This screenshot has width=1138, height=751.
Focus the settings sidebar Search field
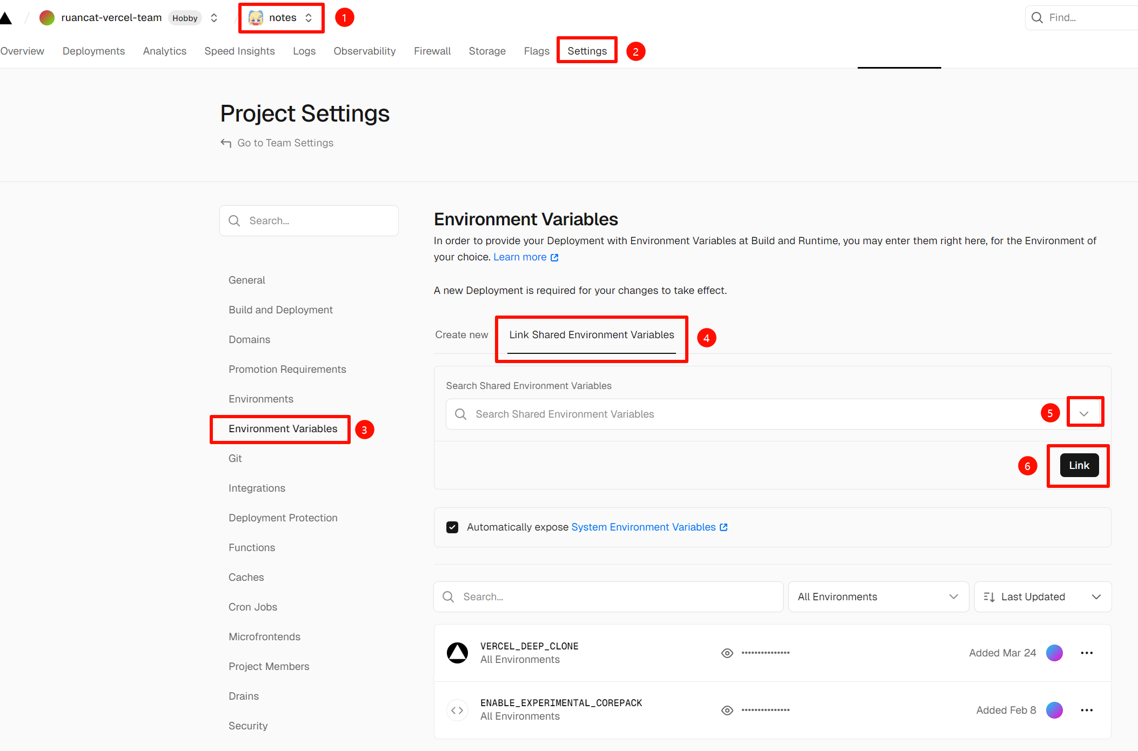(x=309, y=220)
